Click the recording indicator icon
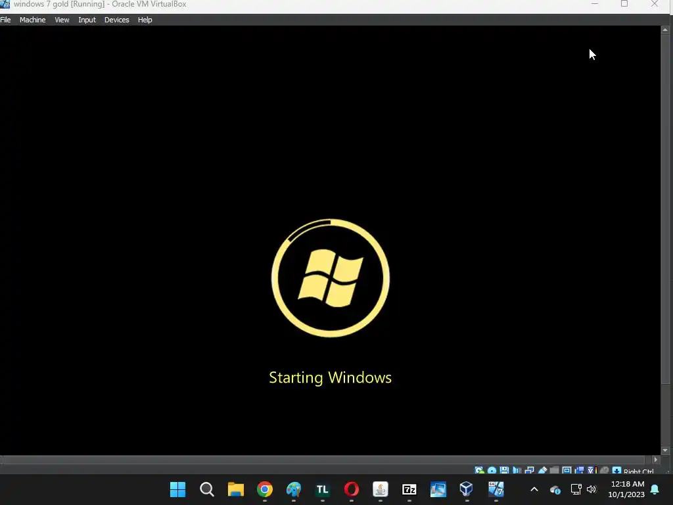The image size is (673, 505). 580,471
